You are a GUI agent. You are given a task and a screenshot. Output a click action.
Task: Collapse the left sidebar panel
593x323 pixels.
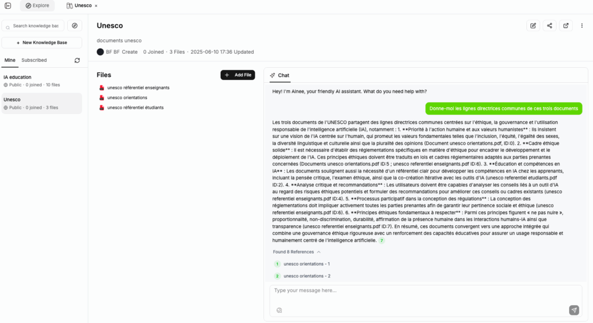(x=8, y=6)
